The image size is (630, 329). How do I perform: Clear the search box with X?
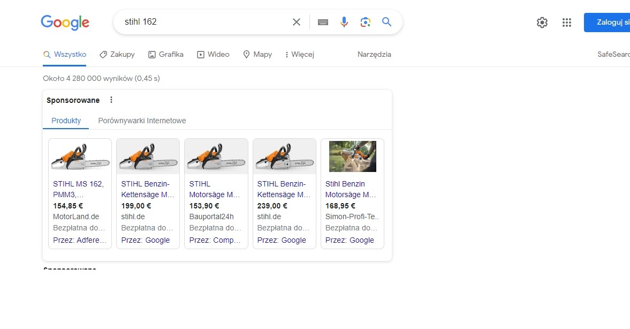(297, 22)
